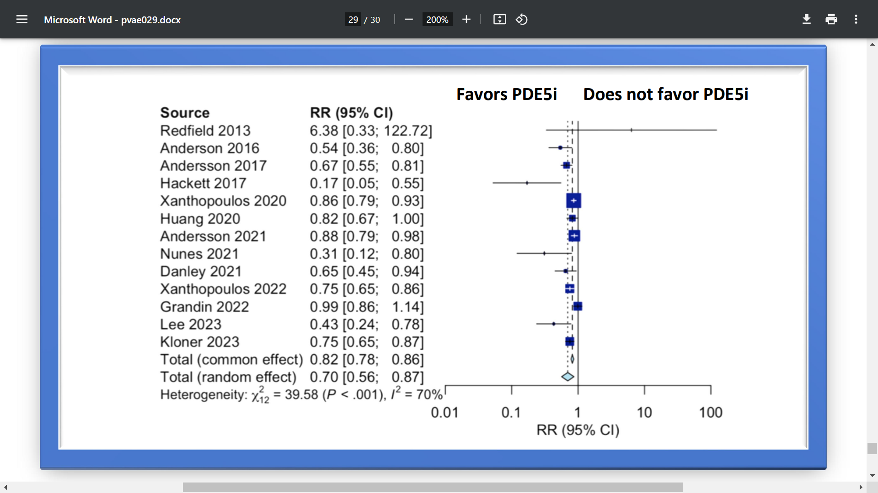878x493 pixels.
Task: Click the 'Redfield 2013' row label
Action: click(x=205, y=131)
